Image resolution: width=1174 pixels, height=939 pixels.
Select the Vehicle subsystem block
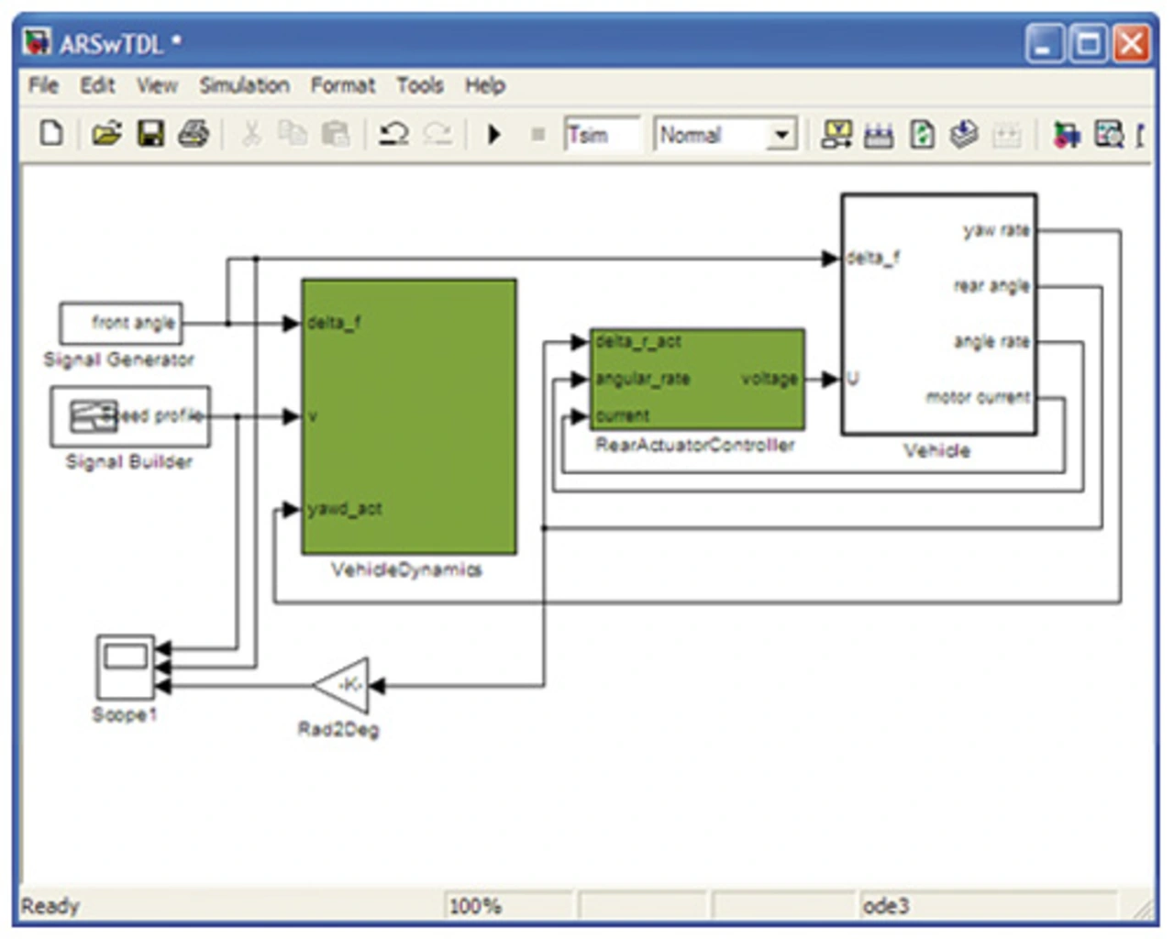[x=938, y=314]
